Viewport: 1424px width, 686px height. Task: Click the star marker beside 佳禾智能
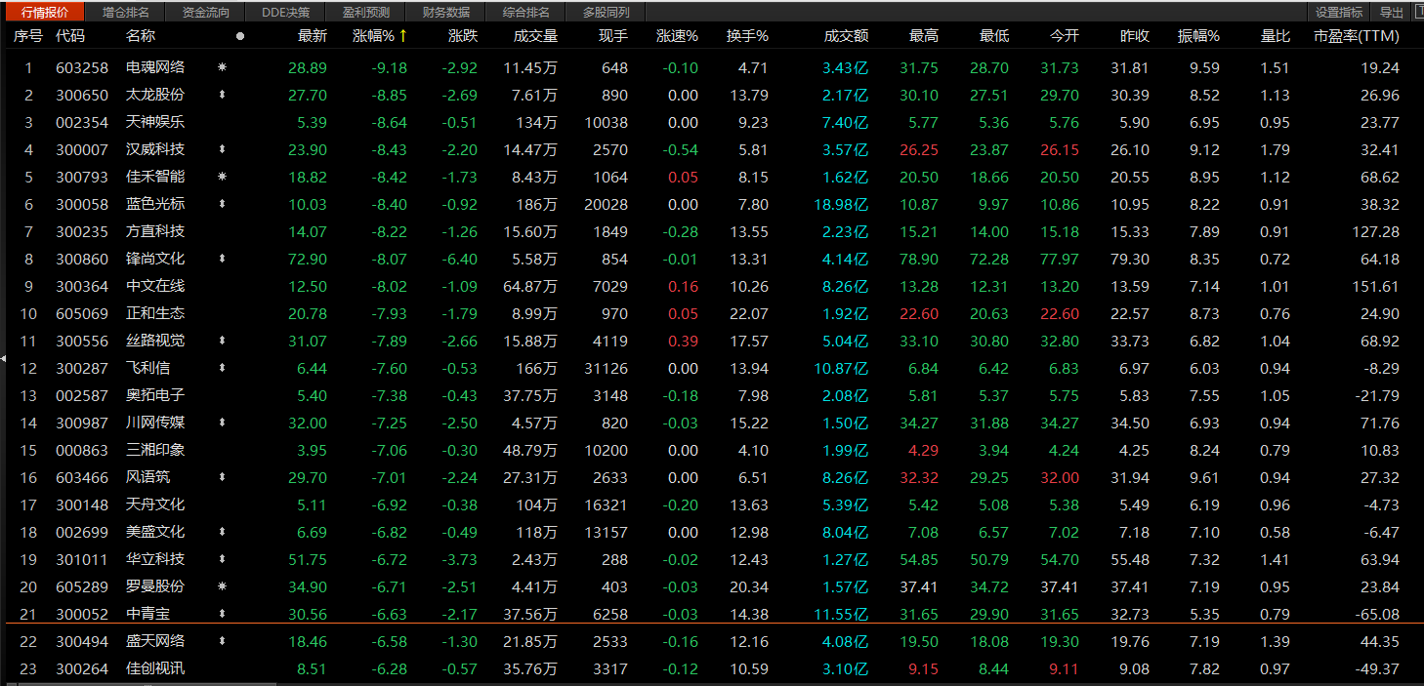pos(222,178)
